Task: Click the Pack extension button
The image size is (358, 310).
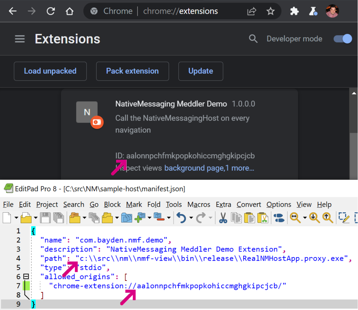Action: [132, 71]
